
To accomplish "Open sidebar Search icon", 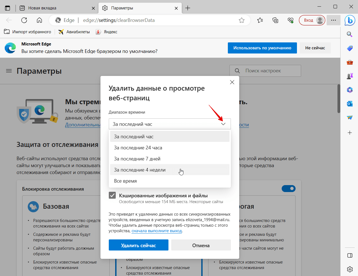I will coord(350,34).
